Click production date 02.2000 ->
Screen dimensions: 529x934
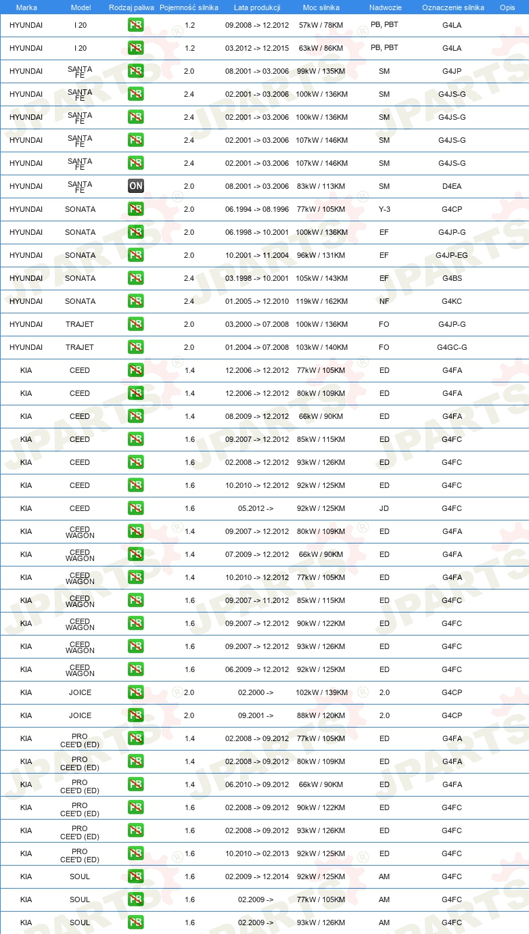(256, 692)
